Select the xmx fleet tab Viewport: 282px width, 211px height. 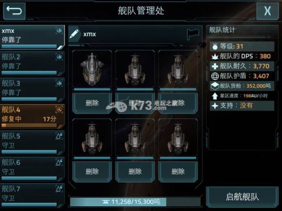(32, 37)
